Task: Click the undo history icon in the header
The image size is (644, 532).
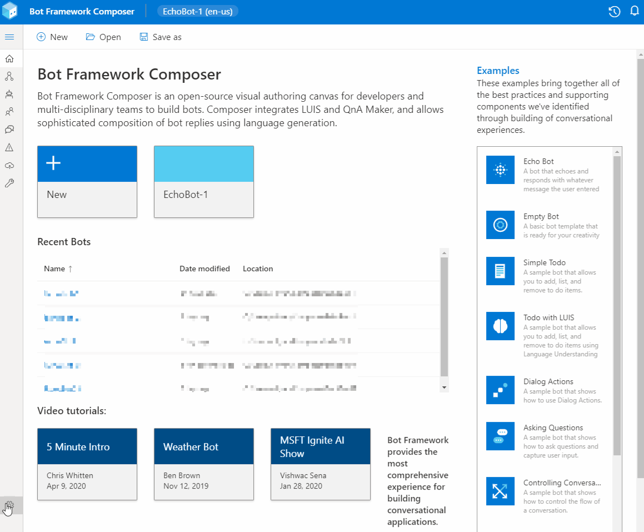Action: click(615, 11)
